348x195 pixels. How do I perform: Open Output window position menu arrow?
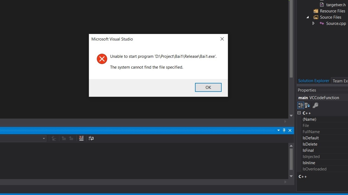pos(278,130)
